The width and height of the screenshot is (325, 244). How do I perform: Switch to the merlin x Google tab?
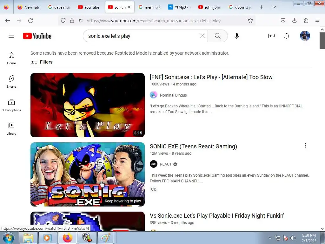[149, 7]
